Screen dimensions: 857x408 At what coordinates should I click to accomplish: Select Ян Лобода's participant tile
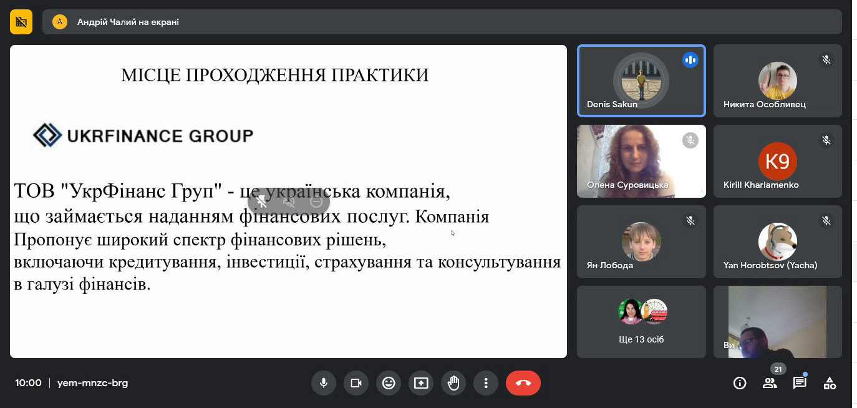click(x=641, y=241)
